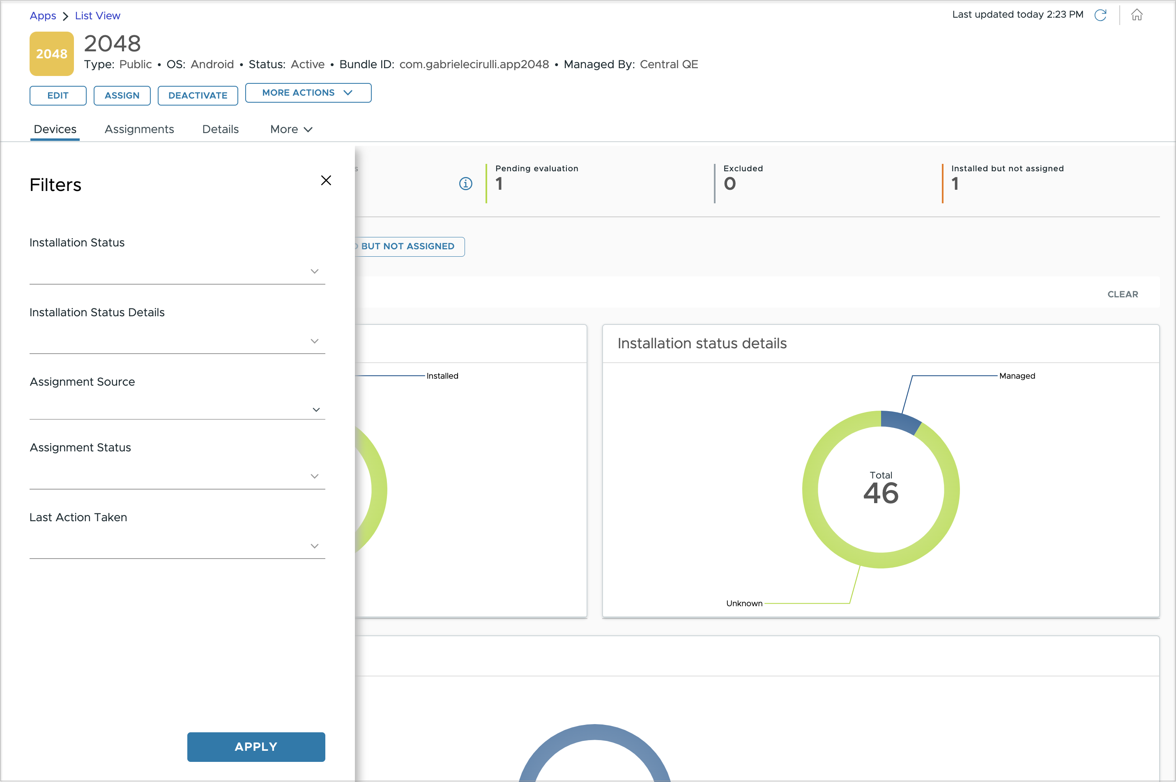This screenshot has height=782, width=1176.
Task: Click the info icon near Pending evaluation
Action: (465, 184)
